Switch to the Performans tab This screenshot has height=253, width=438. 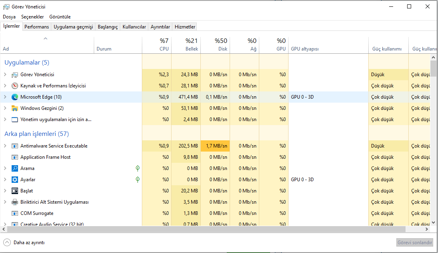(x=36, y=27)
